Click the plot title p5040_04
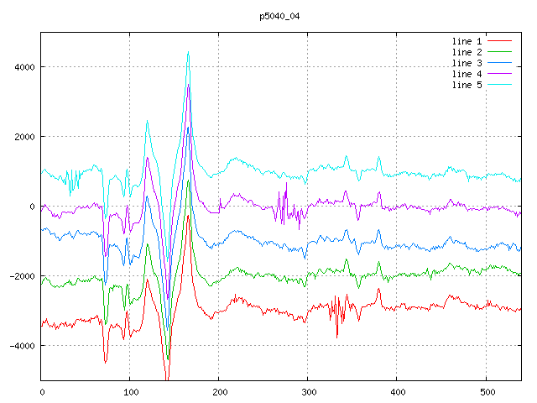Image resolution: width=537 pixels, height=403 pixels. [x=279, y=16]
